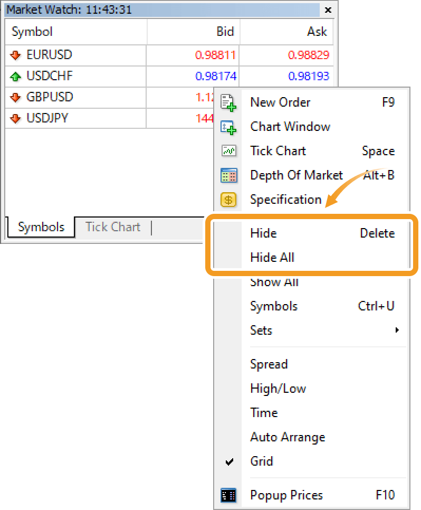The image size is (421, 510).
Task: Click the Chart Window icon
Action: tap(228, 127)
